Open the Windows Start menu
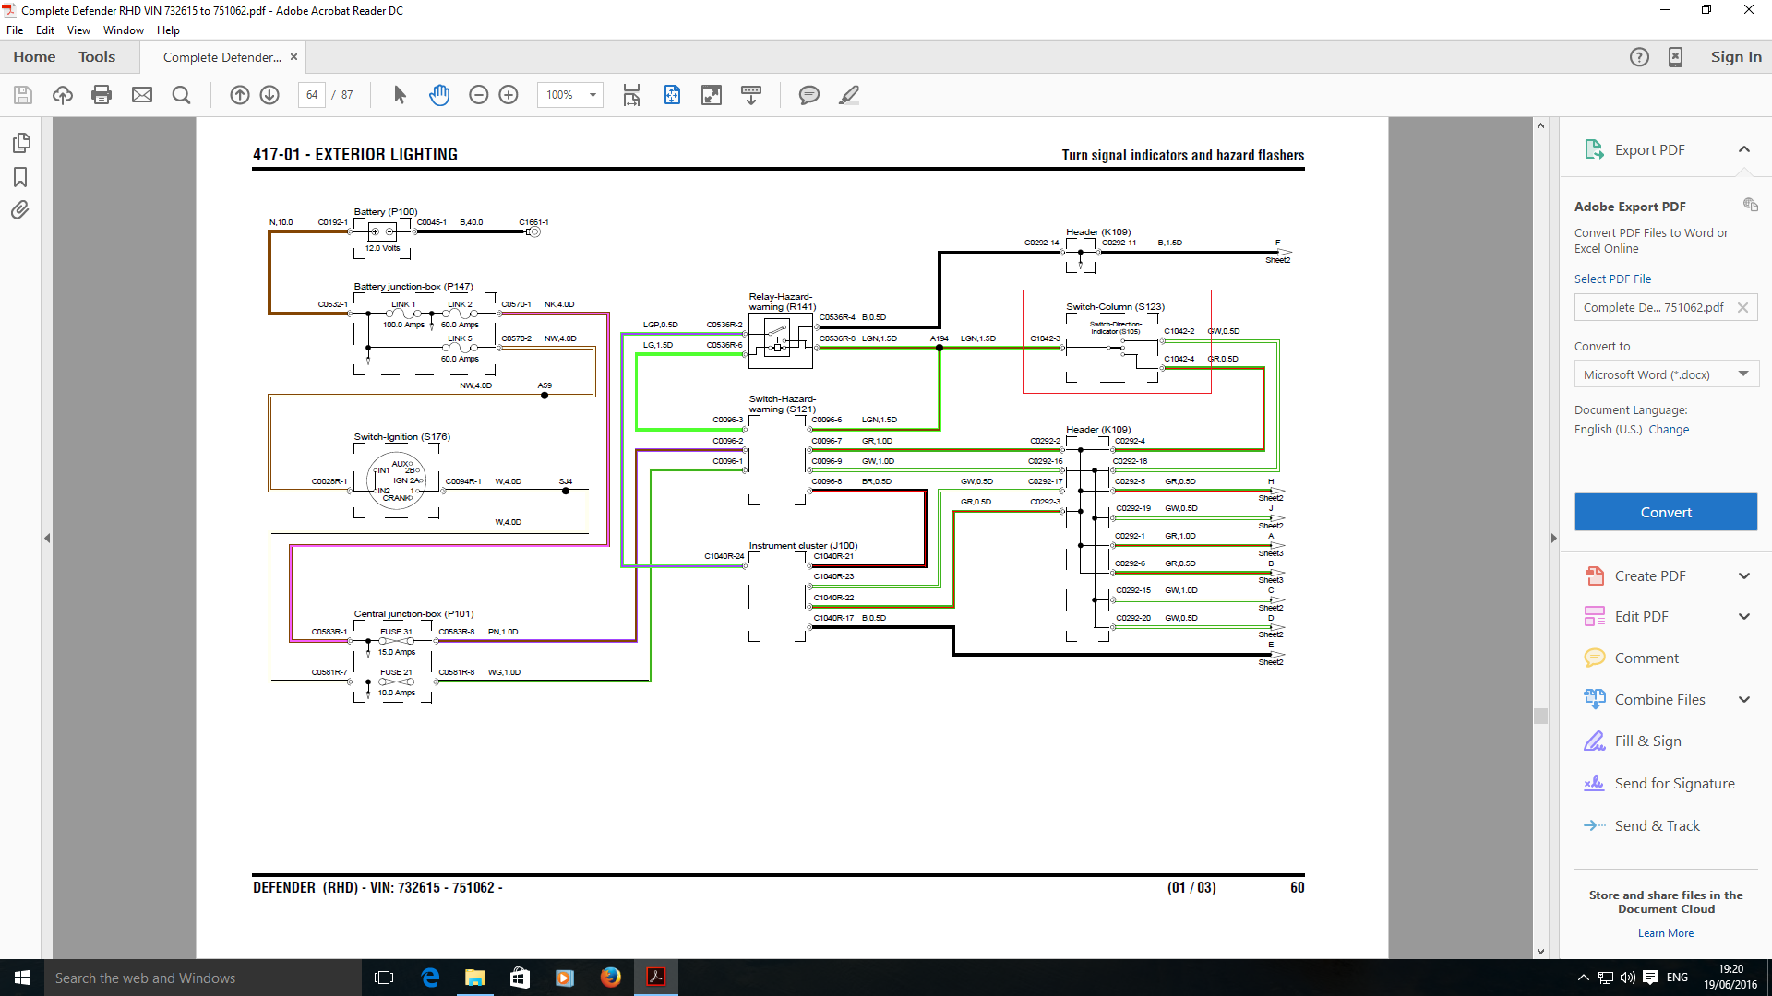1772x996 pixels. 22,978
